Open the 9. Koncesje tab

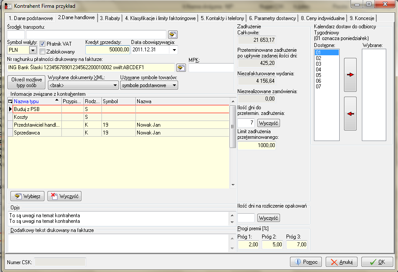pos(362,18)
